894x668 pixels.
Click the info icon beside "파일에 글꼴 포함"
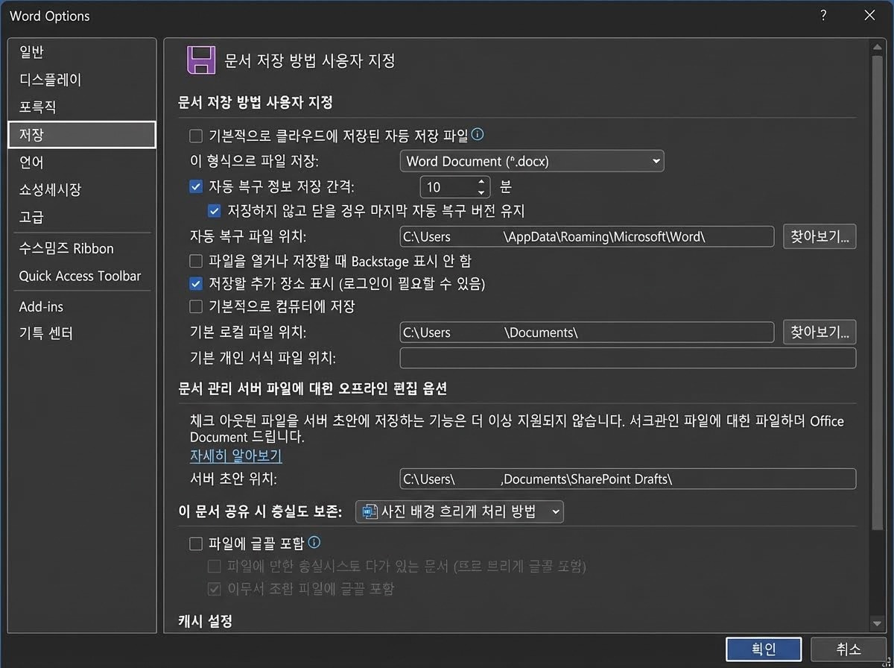(314, 543)
